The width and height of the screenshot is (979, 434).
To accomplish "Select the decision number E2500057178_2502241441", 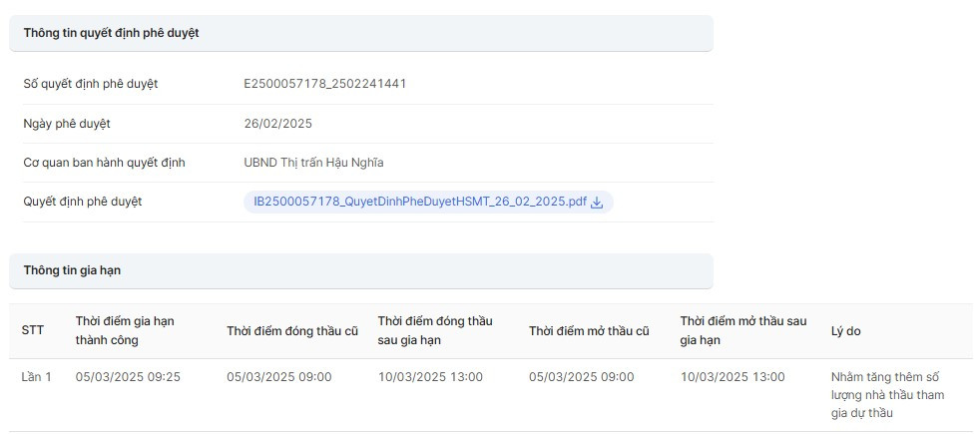I will point(324,84).
